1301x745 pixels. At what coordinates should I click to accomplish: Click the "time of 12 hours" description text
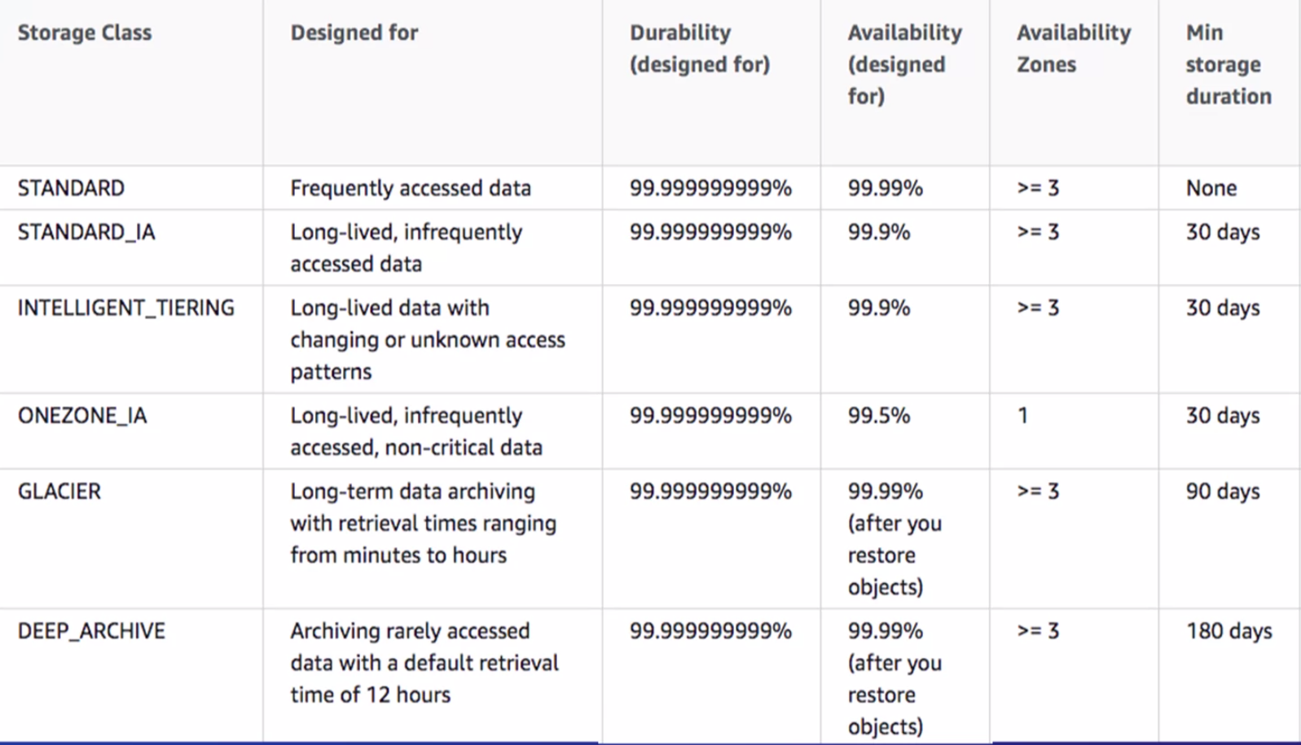(370, 695)
